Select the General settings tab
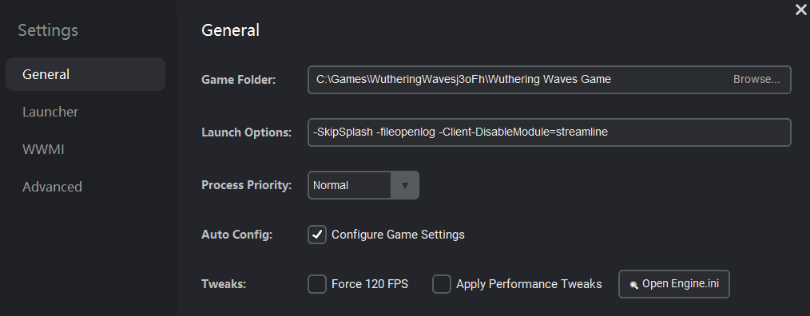This screenshot has height=316, width=810. 85,74
